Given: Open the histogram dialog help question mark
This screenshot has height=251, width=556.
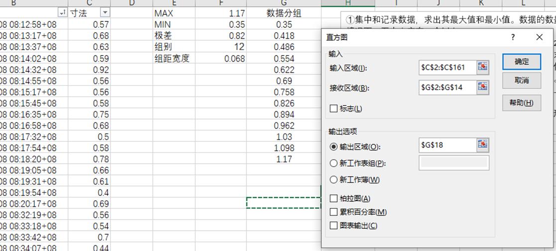Looking at the screenshot, I should [x=513, y=37].
